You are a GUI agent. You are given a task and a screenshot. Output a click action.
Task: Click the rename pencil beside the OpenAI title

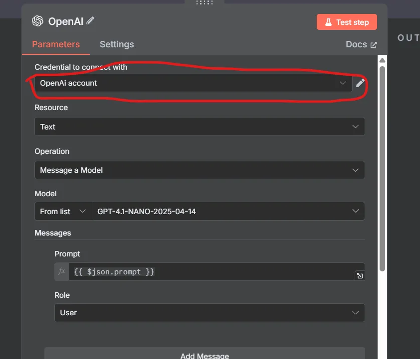coord(90,20)
